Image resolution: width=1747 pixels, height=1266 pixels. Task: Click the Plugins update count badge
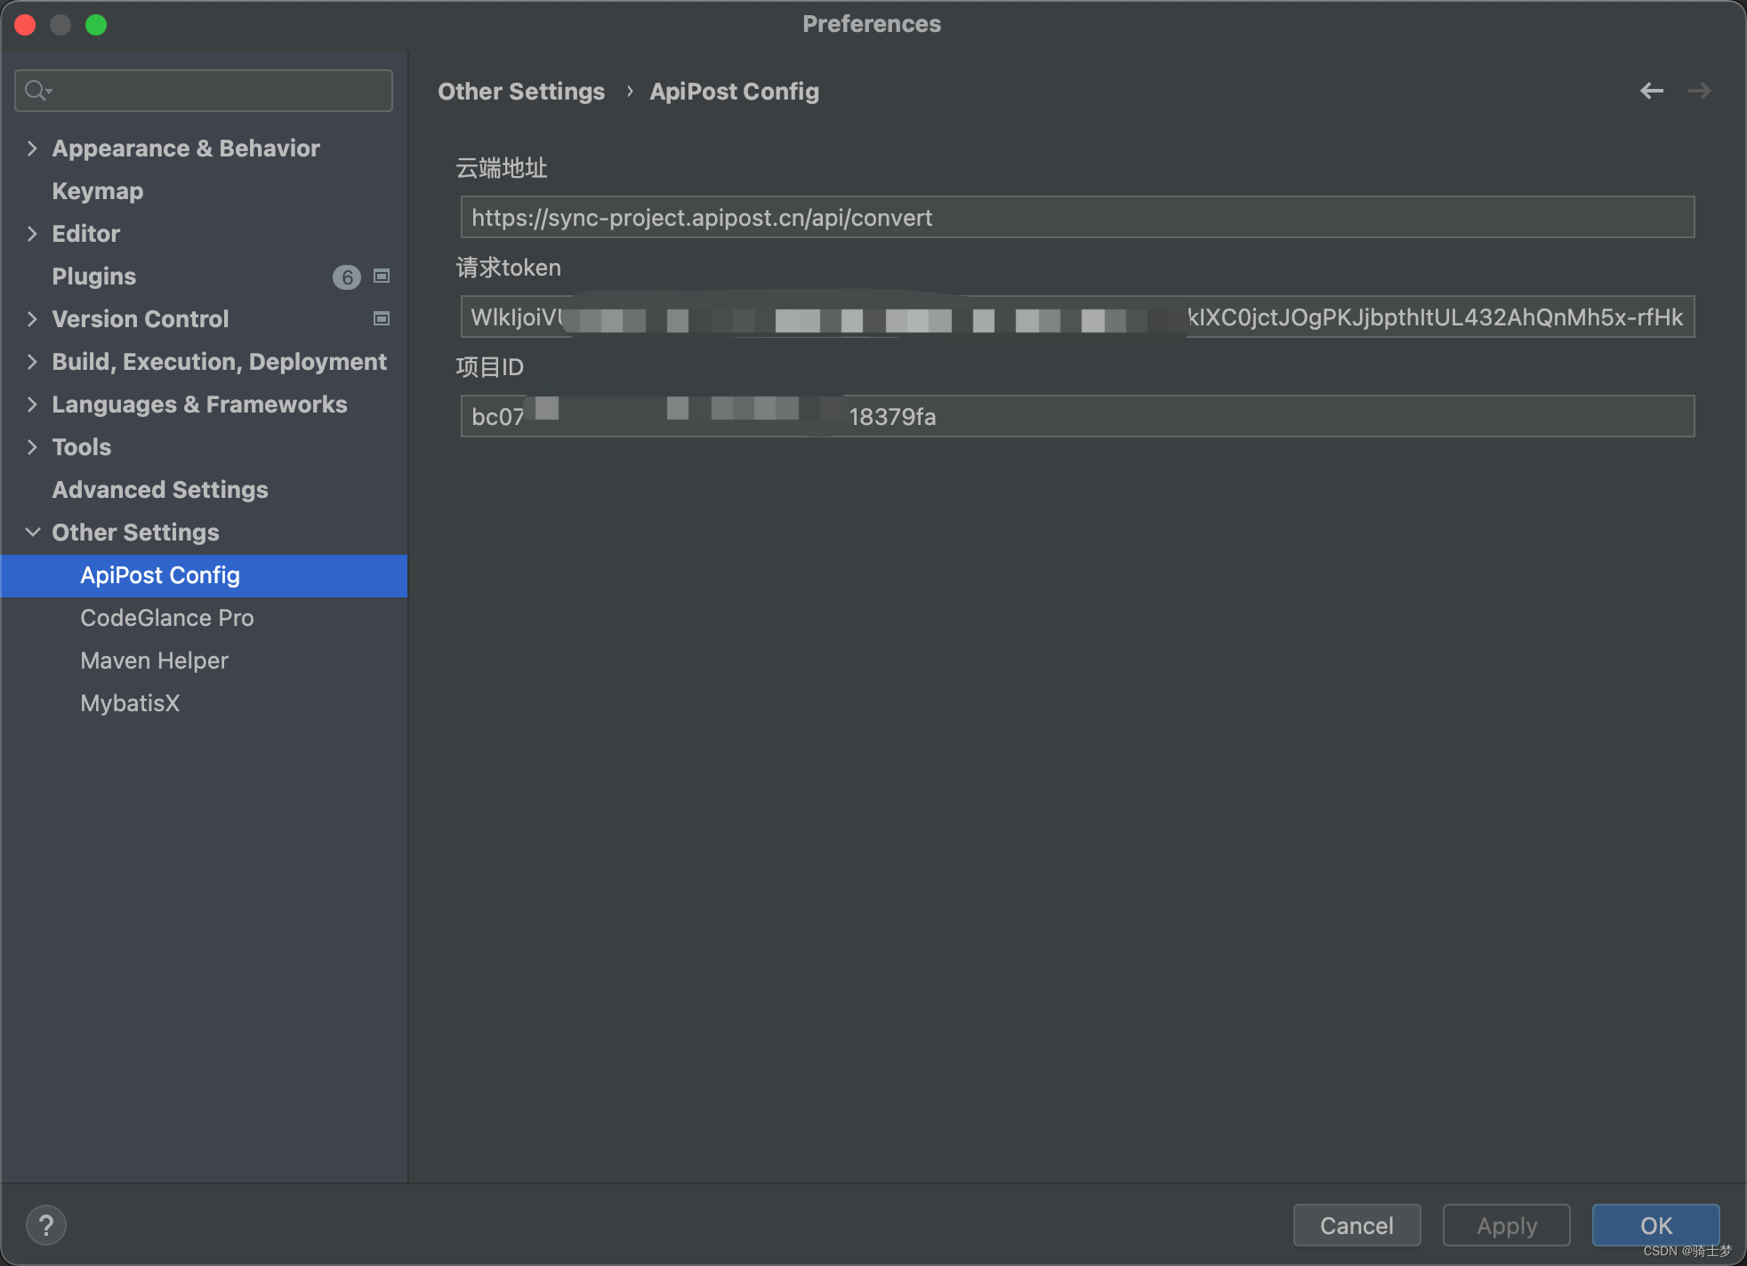pyautogui.click(x=346, y=277)
